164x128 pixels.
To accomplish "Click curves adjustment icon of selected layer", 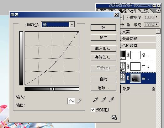I will pyautogui.click(x=123, y=78).
